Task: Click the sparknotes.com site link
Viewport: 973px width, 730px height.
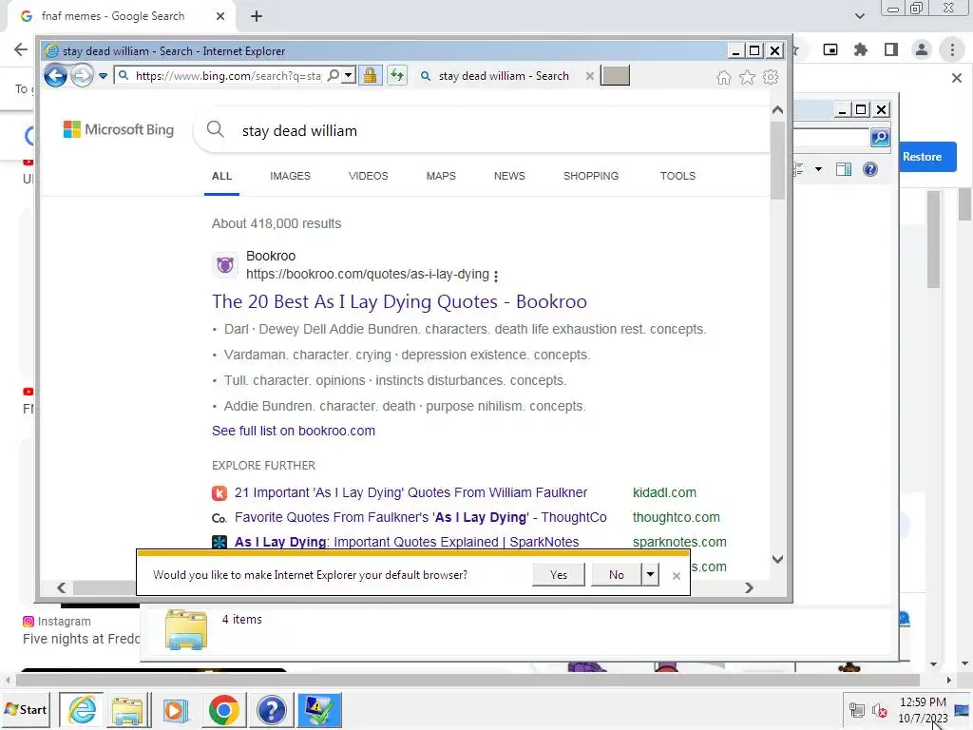Action: pyautogui.click(x=678, y=542)
